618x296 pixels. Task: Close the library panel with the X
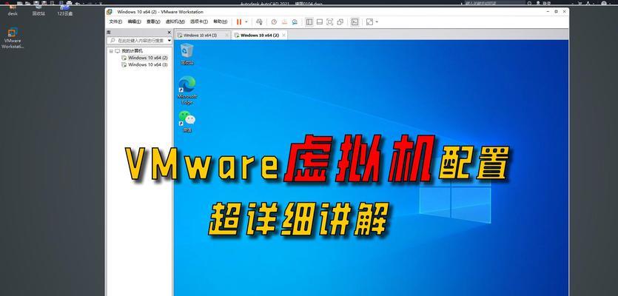pyautogui.click(x=169, y=33)
